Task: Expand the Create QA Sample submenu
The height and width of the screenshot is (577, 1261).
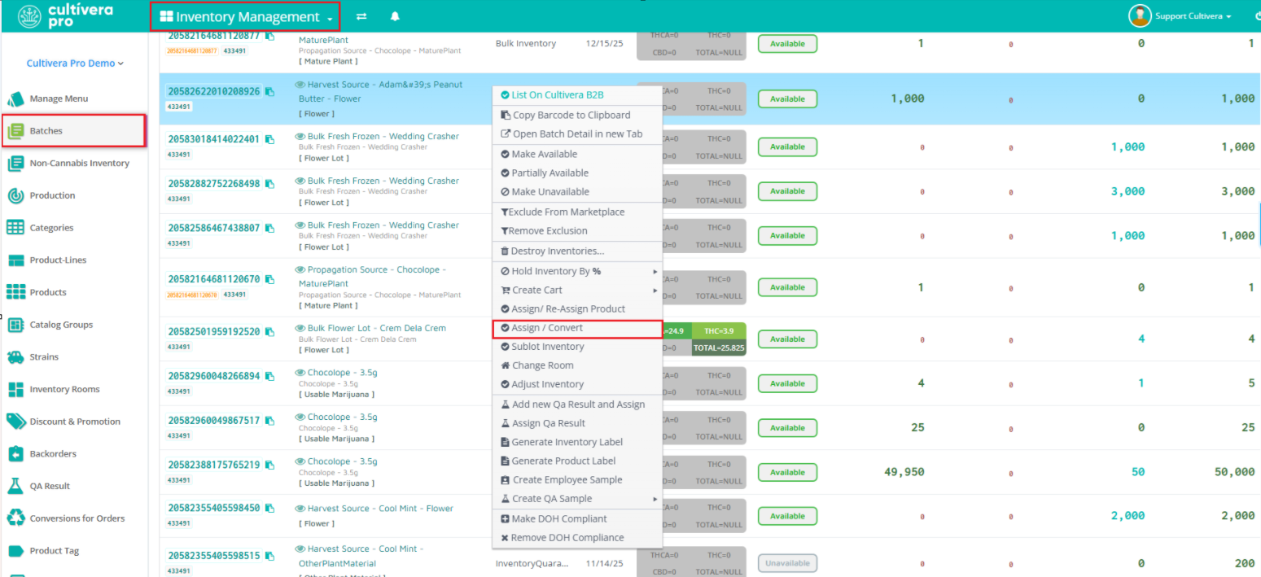Action: tap(577, 499)
